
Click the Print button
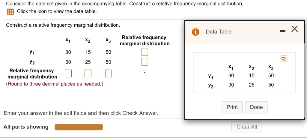click(x=232, y=107)
